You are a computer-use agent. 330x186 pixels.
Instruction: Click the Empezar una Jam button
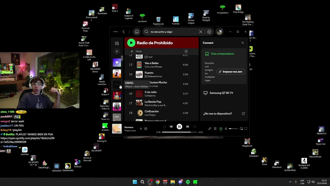(x=231, y=72)
